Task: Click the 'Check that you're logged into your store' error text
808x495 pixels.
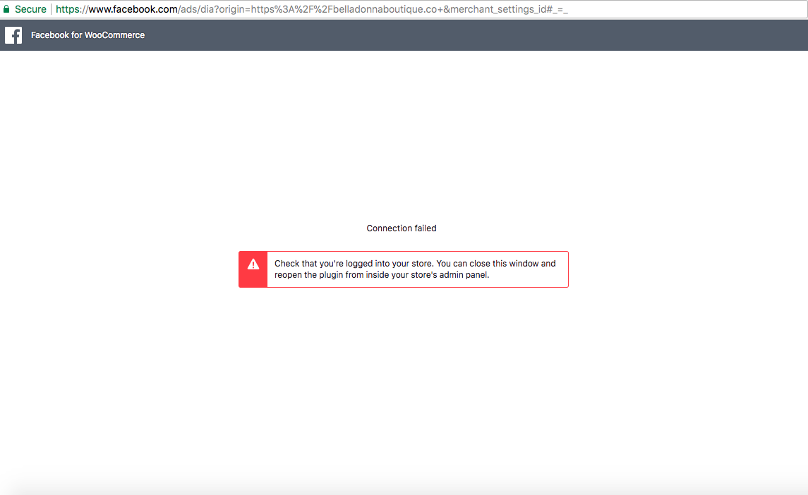Action: 415,269
